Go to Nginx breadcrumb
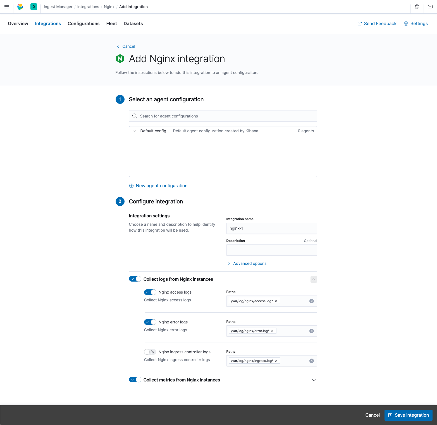The image size is (437, 425). point(109,7)
